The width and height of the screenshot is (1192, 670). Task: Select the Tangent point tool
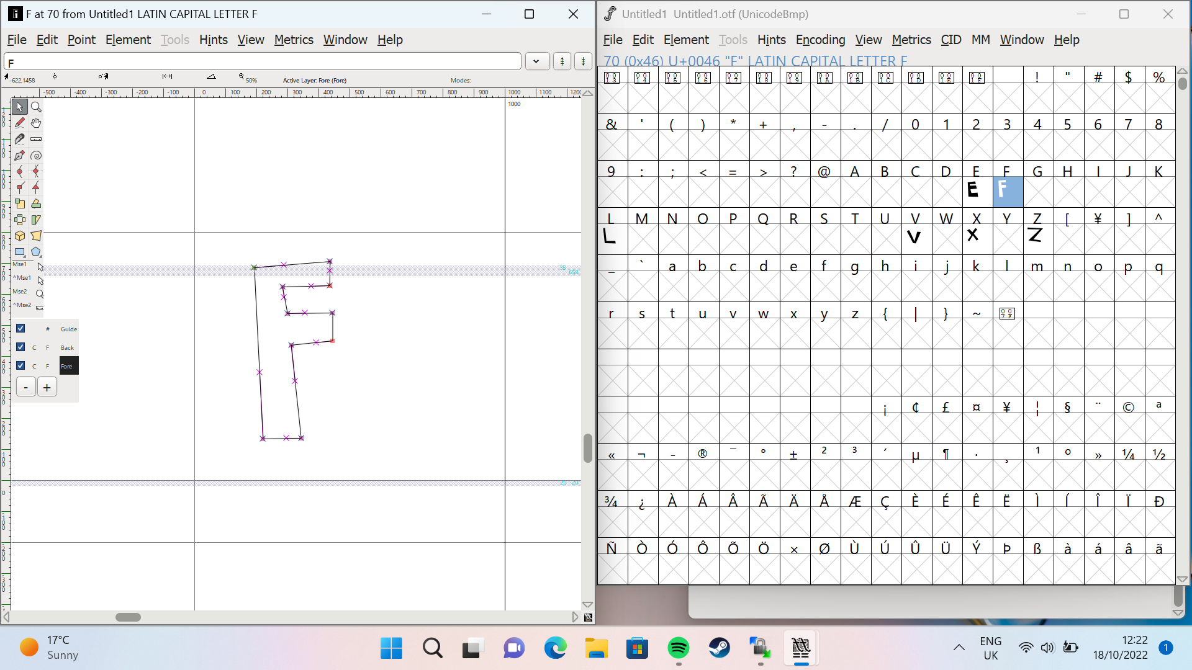(x=36, y=187)
